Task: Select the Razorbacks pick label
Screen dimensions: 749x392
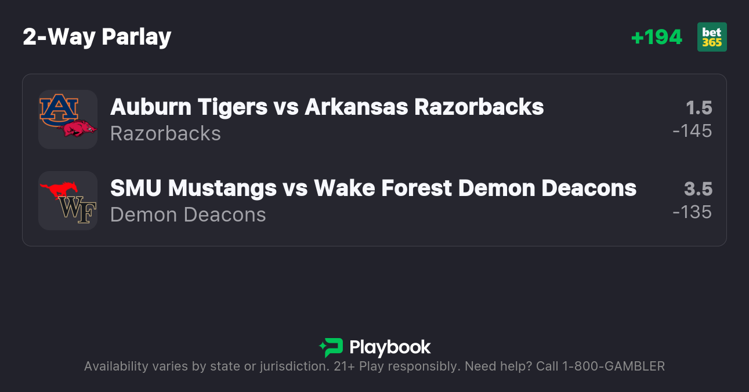Action: [165, 134]
